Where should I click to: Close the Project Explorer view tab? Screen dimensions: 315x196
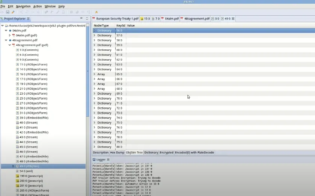(x=28, y=19)
